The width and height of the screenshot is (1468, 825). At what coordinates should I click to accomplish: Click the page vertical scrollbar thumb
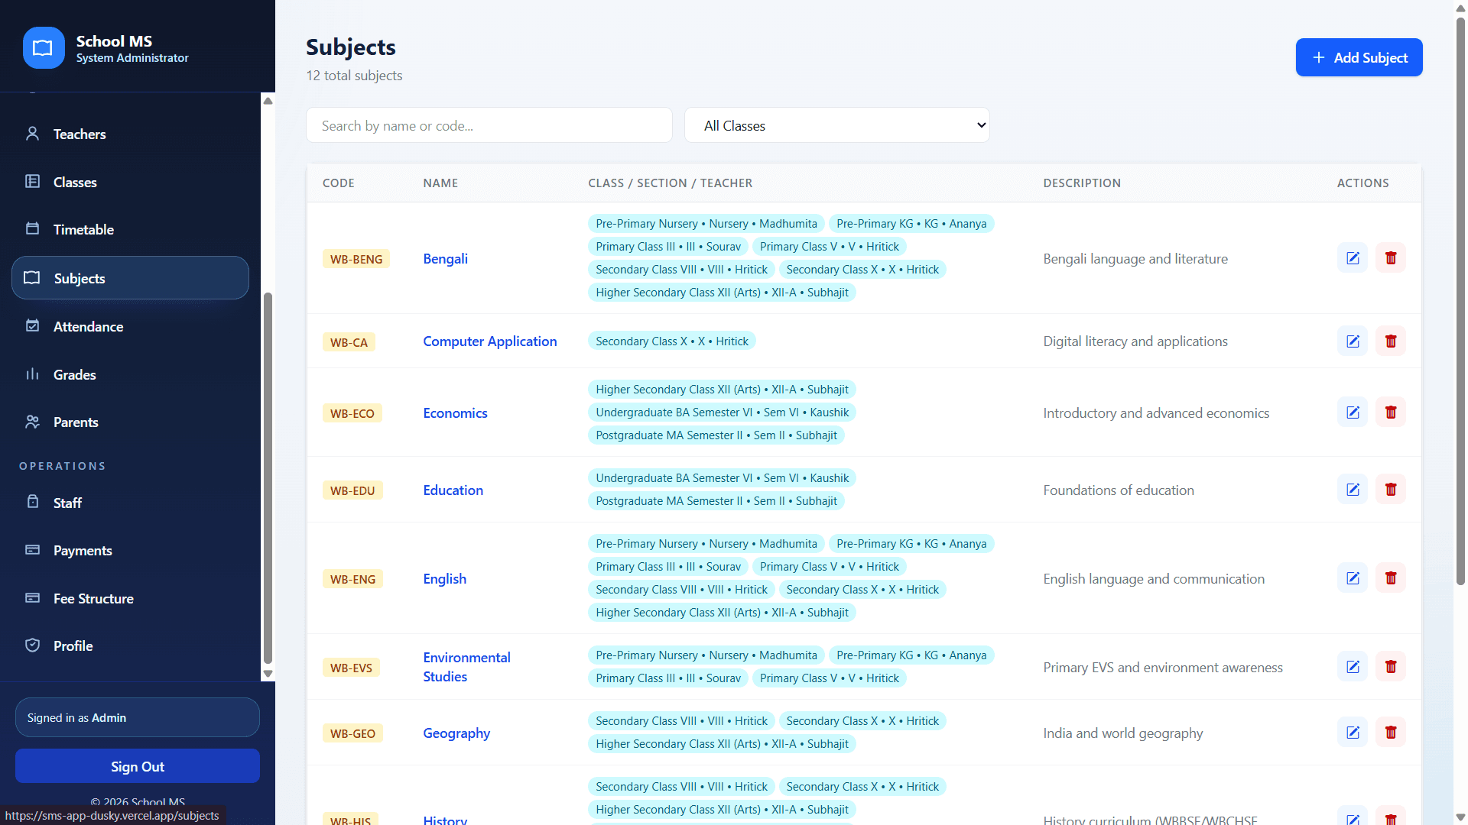(x=1460, y=300)
